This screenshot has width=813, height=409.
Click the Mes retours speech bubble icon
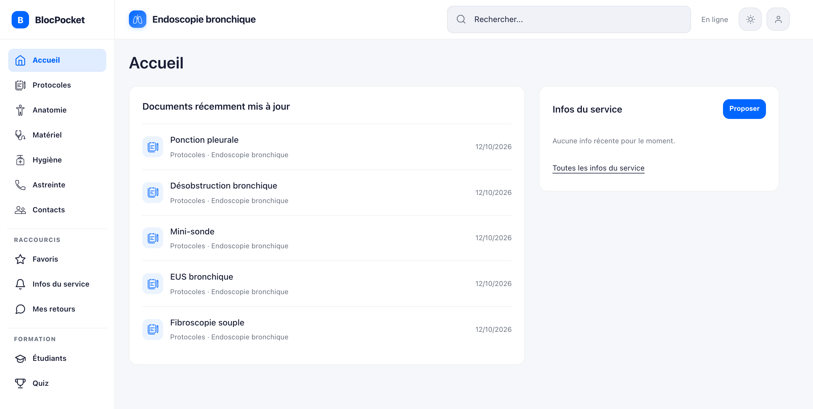tap(20, 309)
